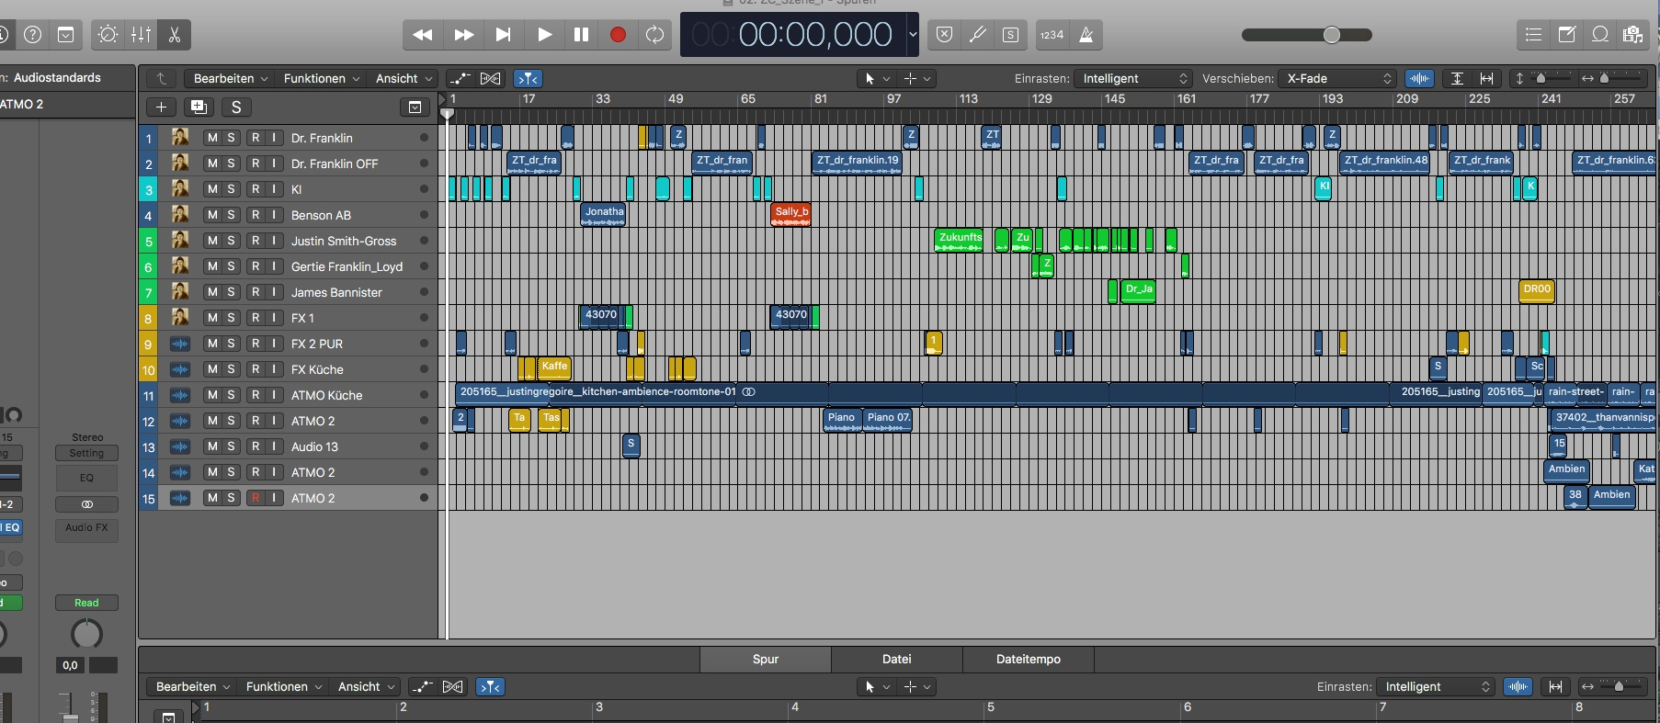Screen dimensions: 1660x723
Task: Open the pointer tool menu in tracks area
Action: [876, 79]
